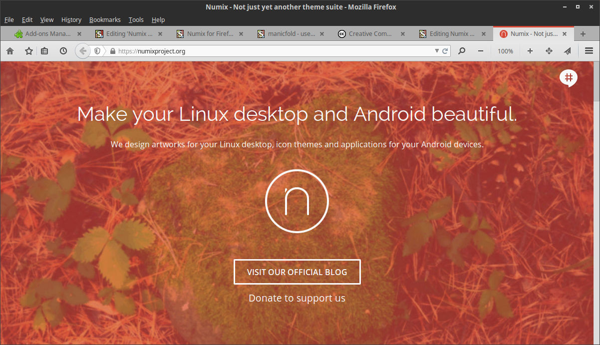Focus the address bar URL field
Viewport: 600px width, 345px height.
275,51
